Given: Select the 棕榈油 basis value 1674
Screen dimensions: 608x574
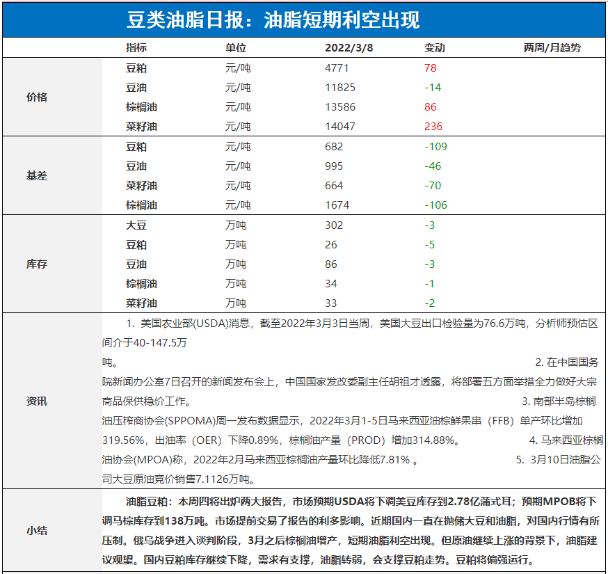Looking at the screenshot, I should 337,205.
